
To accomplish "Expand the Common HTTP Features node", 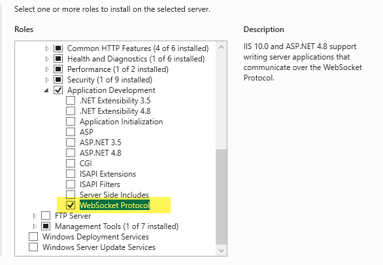I will (x=47, y=48).
